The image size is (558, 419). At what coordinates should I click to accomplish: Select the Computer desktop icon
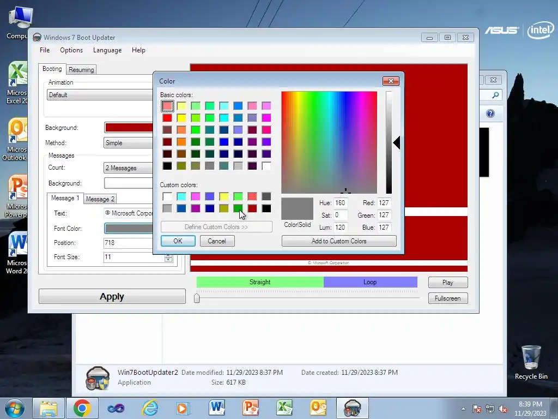(19, 22)
